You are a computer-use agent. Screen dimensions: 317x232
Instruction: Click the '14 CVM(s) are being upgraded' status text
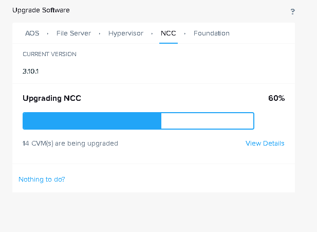70,144
